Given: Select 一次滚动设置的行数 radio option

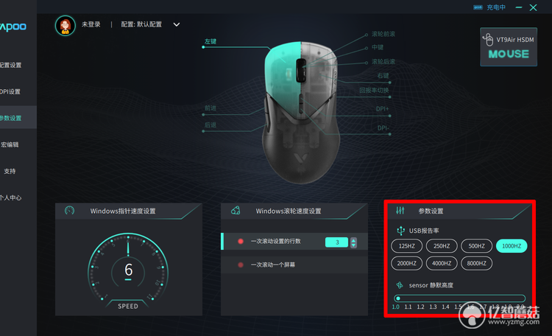Looking at the screenshot, I should [241, 242].
